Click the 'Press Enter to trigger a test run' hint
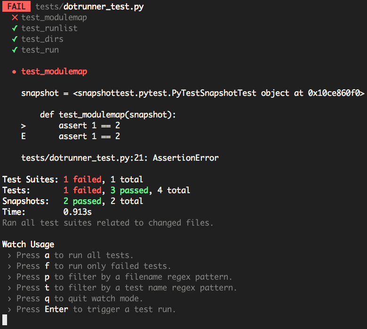 coord(96,309)
